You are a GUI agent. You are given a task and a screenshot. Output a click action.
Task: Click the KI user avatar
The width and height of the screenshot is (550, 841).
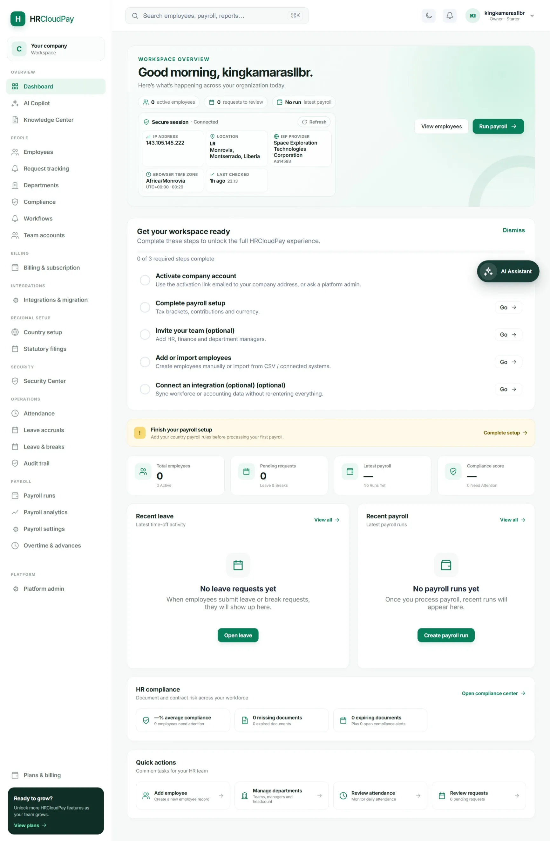(x=472, y=16)
